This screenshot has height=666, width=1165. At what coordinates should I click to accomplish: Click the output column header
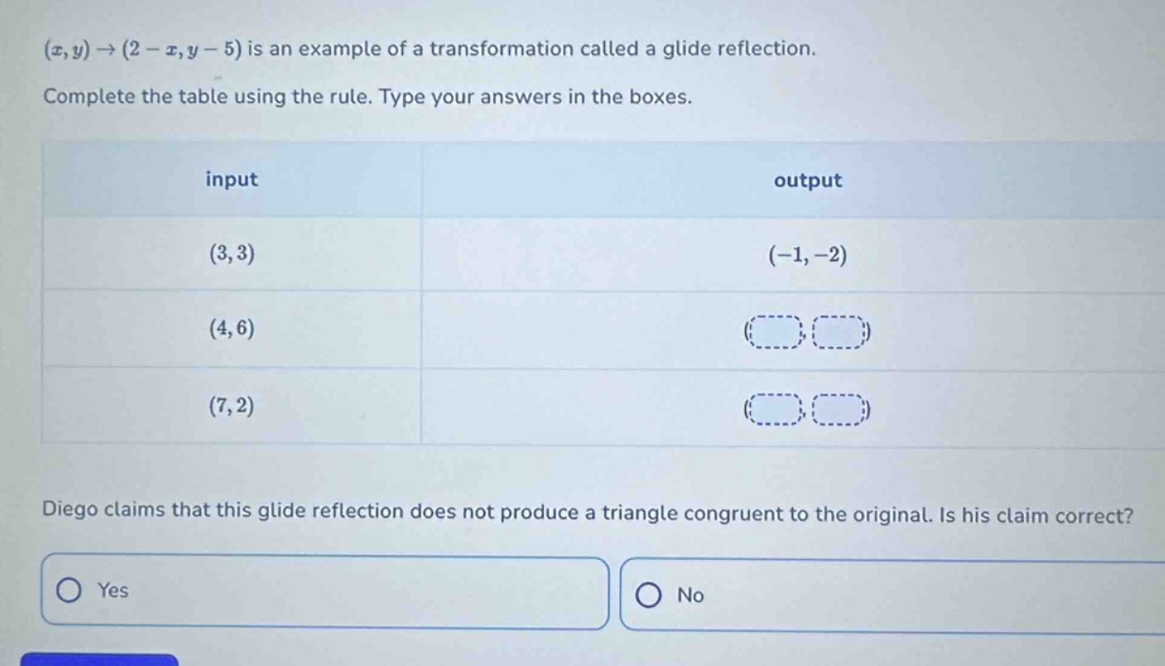[x=807, y=180]
